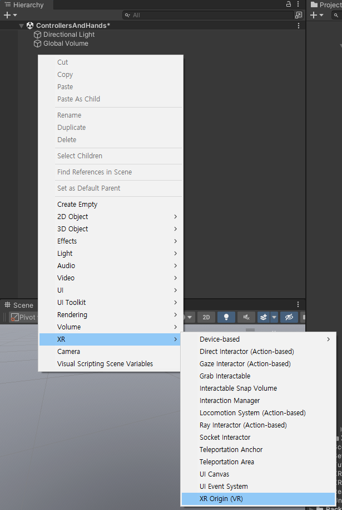This screenshot has width=342, height=510.
Task: Click the Rendering submenu chevron
Action: tap(175, 314)
